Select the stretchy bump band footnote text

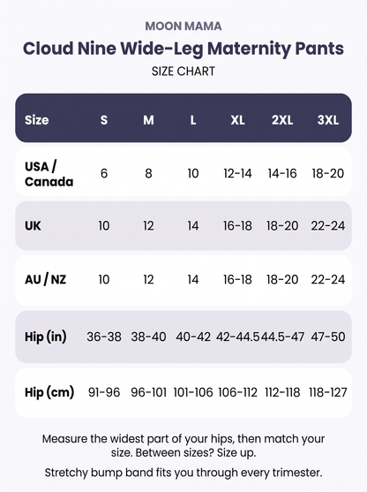(x=183, y=473)
